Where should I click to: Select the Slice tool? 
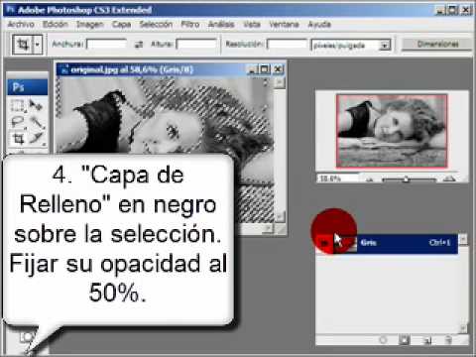[x=37, y=138]
